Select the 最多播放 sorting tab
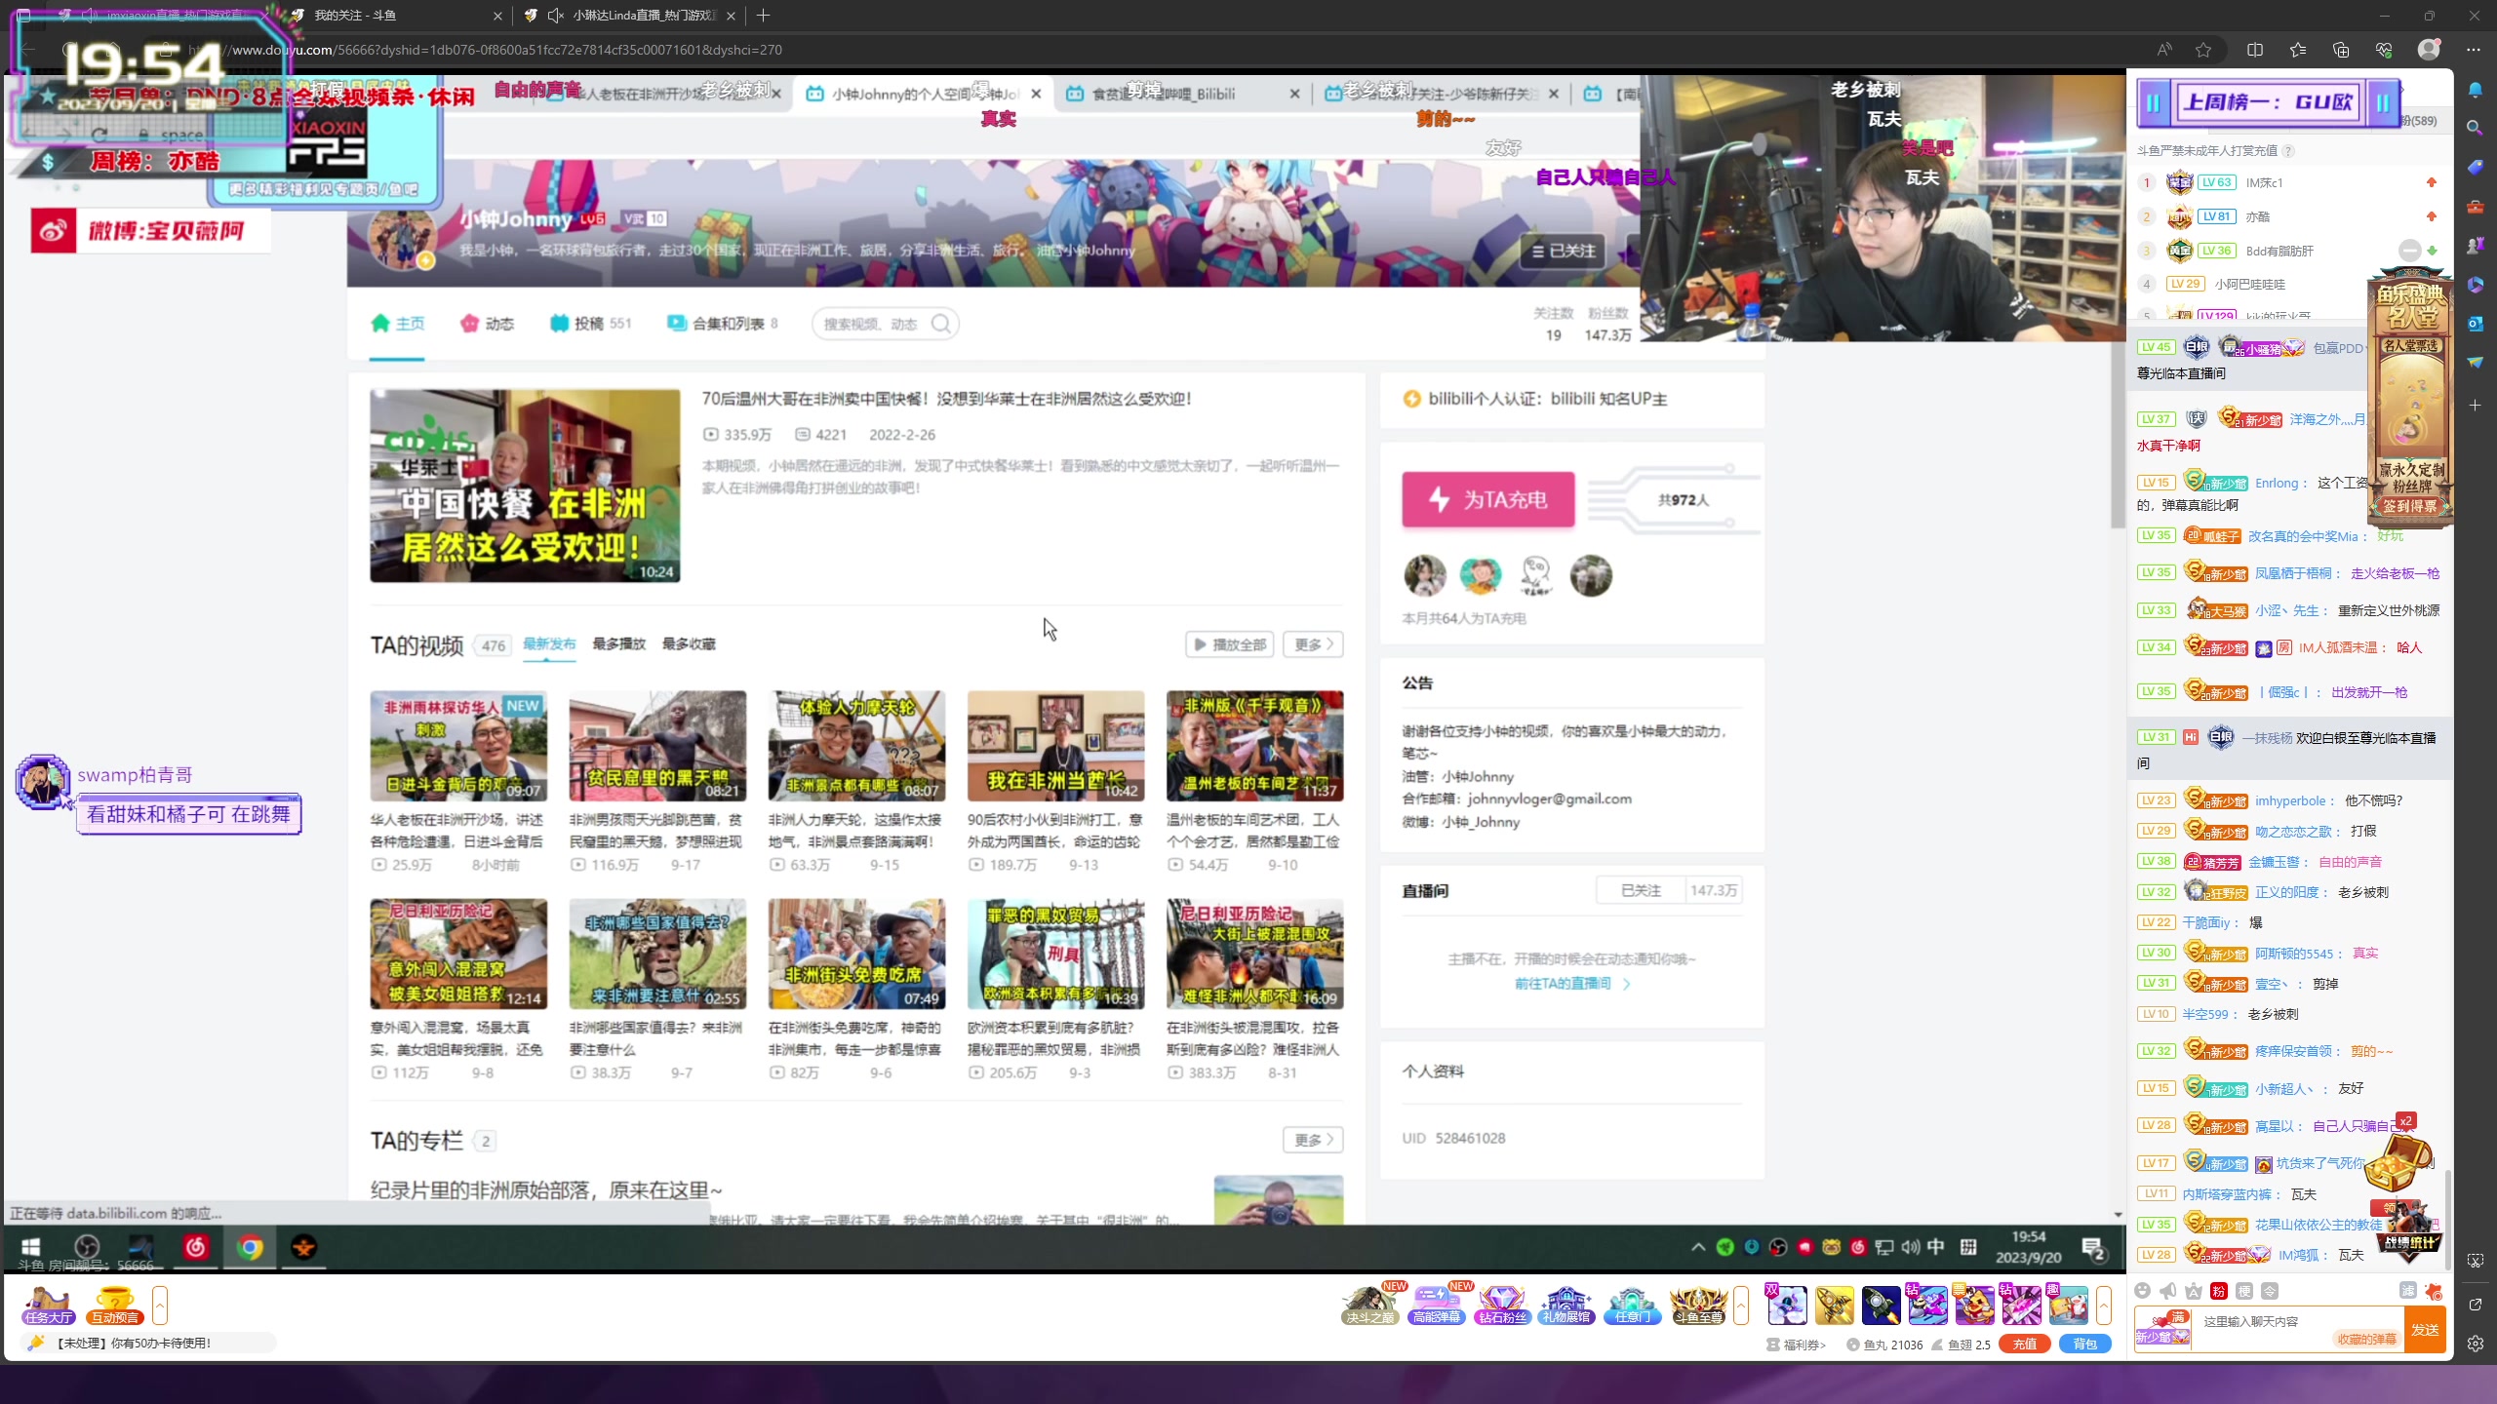The height and width of the screenshot is (1404, 2497). (618, 644)
